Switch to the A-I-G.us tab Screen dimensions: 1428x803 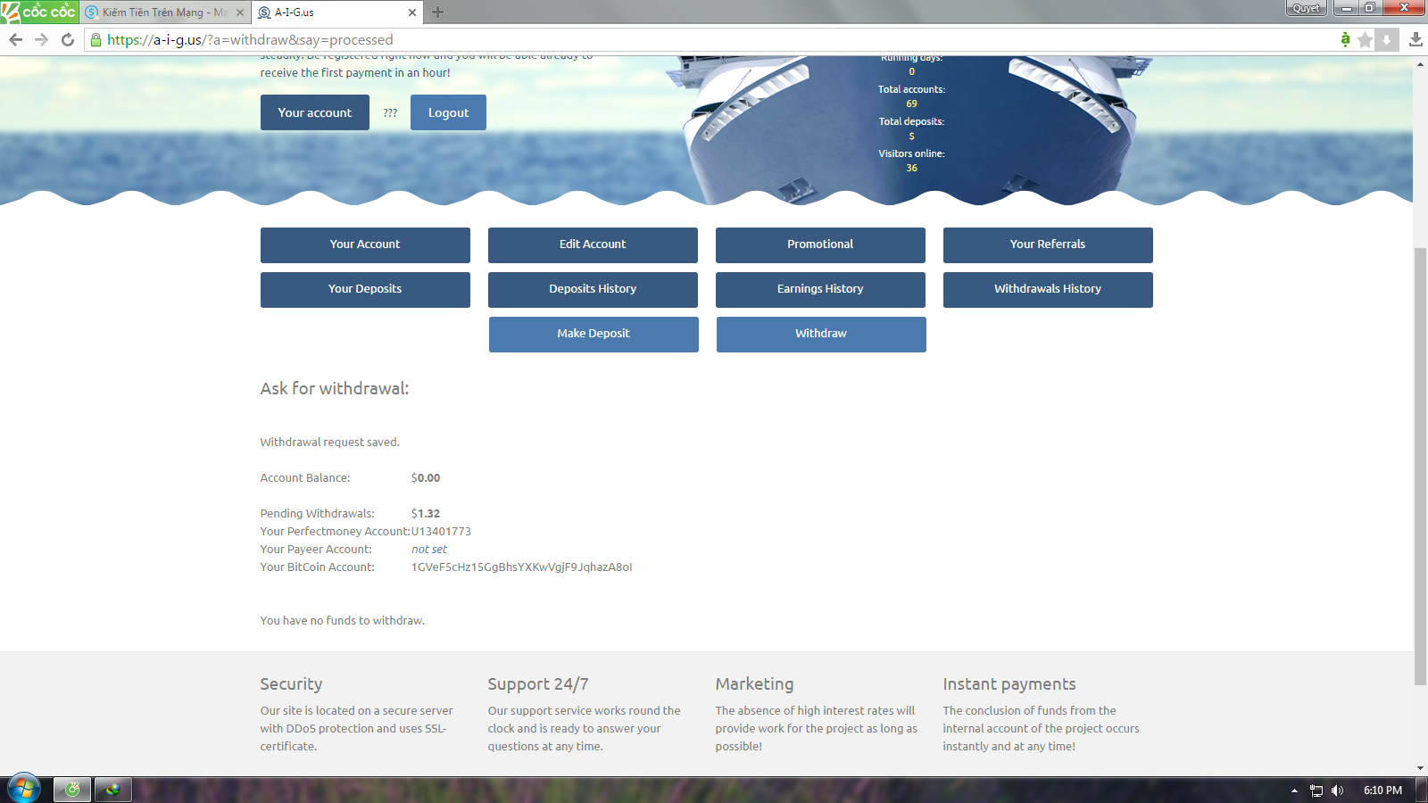pos(336,12)
